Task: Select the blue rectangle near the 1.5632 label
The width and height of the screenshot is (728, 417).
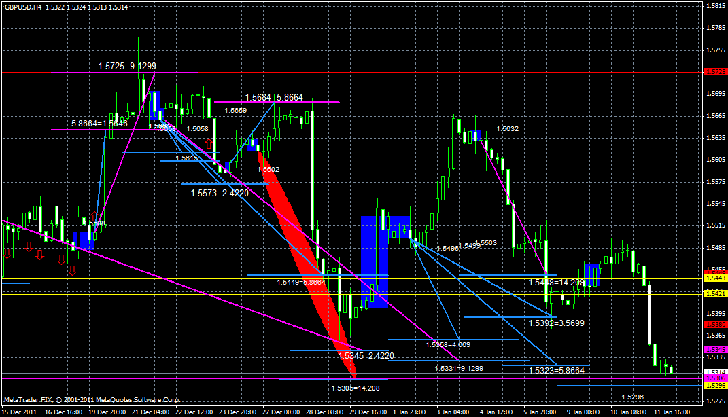Action: click(476, 136)
